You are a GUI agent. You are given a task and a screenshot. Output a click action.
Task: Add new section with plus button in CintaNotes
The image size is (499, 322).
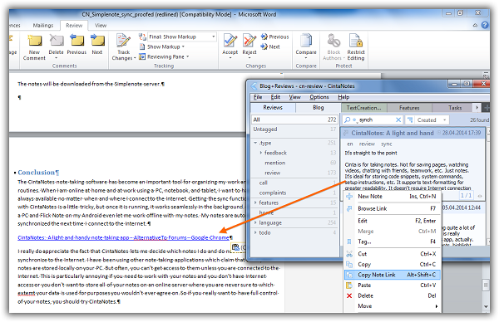[487, 108]
